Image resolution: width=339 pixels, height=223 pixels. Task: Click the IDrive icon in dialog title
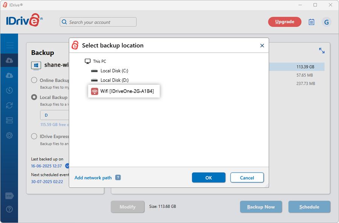pos(75,45)
